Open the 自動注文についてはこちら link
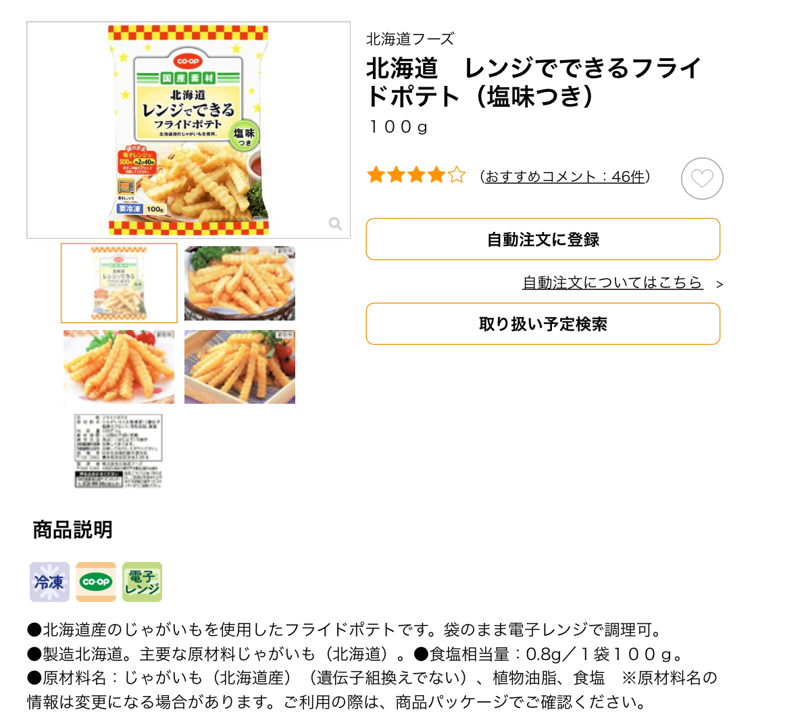The height and width of the screenshot is (725, 806). 612,283
